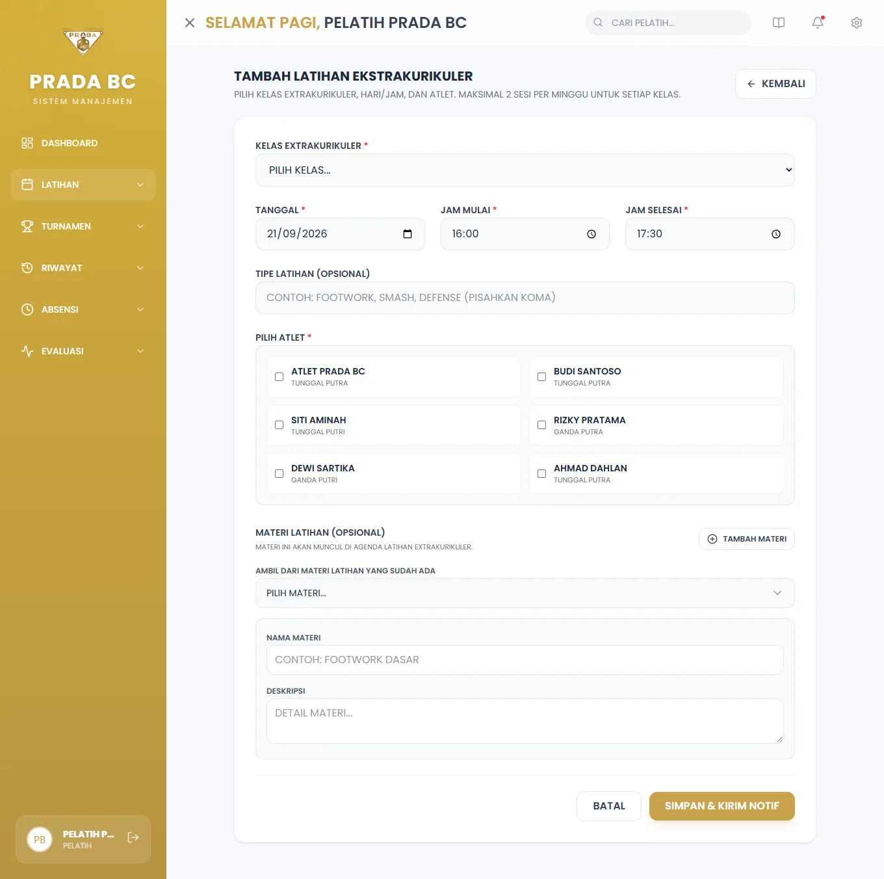The width and height of the screenshot is (884, 879).
Task: Tick the Siti Aminah checkbox
Action: tap(279, 425)
